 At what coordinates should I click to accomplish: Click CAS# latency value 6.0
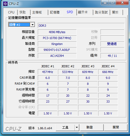(48, 78)
